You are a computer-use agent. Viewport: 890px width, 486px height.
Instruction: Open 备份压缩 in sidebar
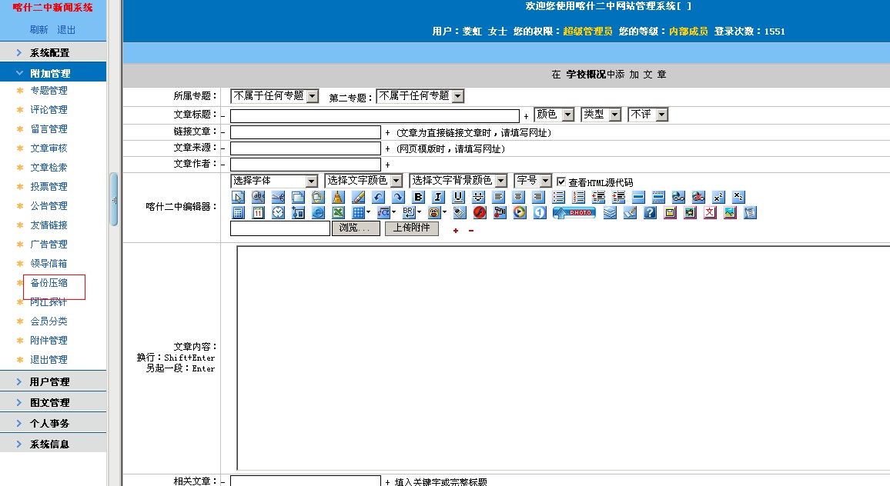[x=49, y=282]
